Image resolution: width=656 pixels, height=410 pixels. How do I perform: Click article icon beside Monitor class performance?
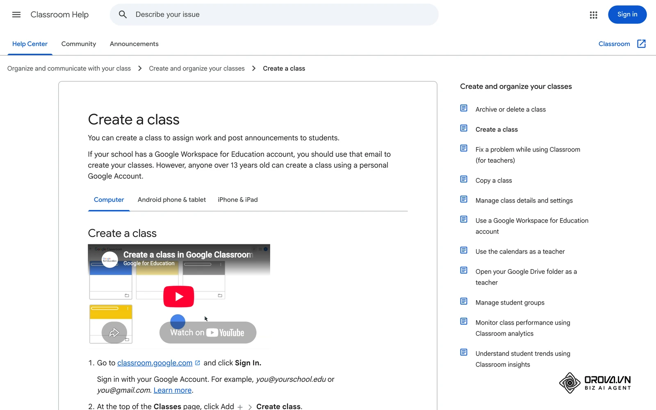[x=464, y=321]
